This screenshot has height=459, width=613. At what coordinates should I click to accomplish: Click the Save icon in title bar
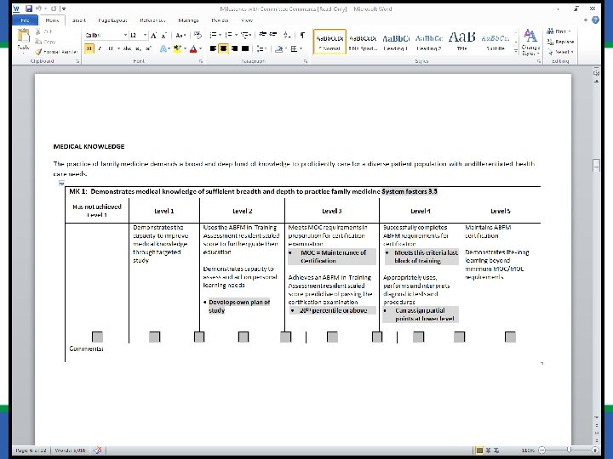[x=29, y=8]
